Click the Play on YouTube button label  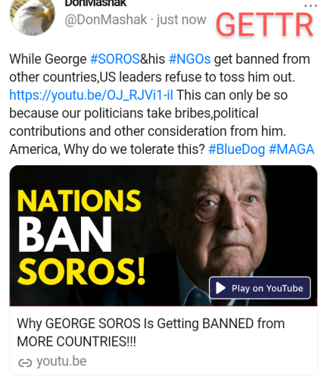tap(267, 288)
